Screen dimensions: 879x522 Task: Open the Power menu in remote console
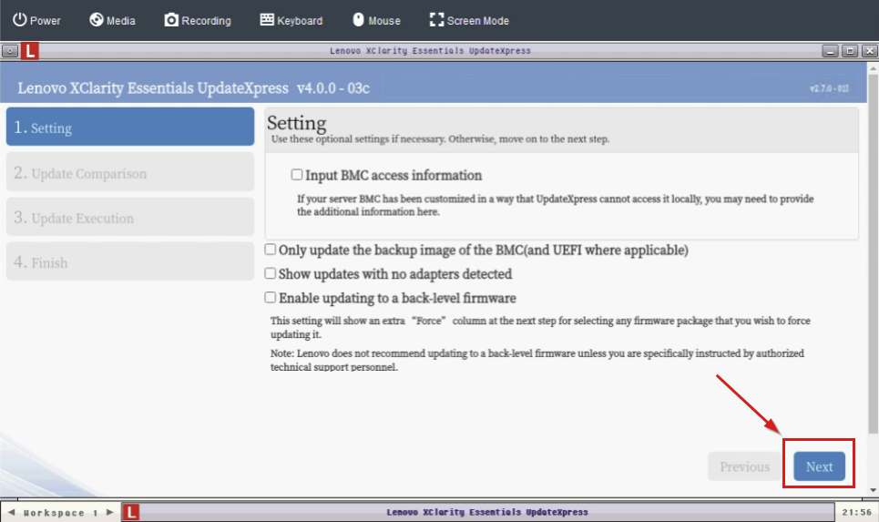[x=36, y=20]
